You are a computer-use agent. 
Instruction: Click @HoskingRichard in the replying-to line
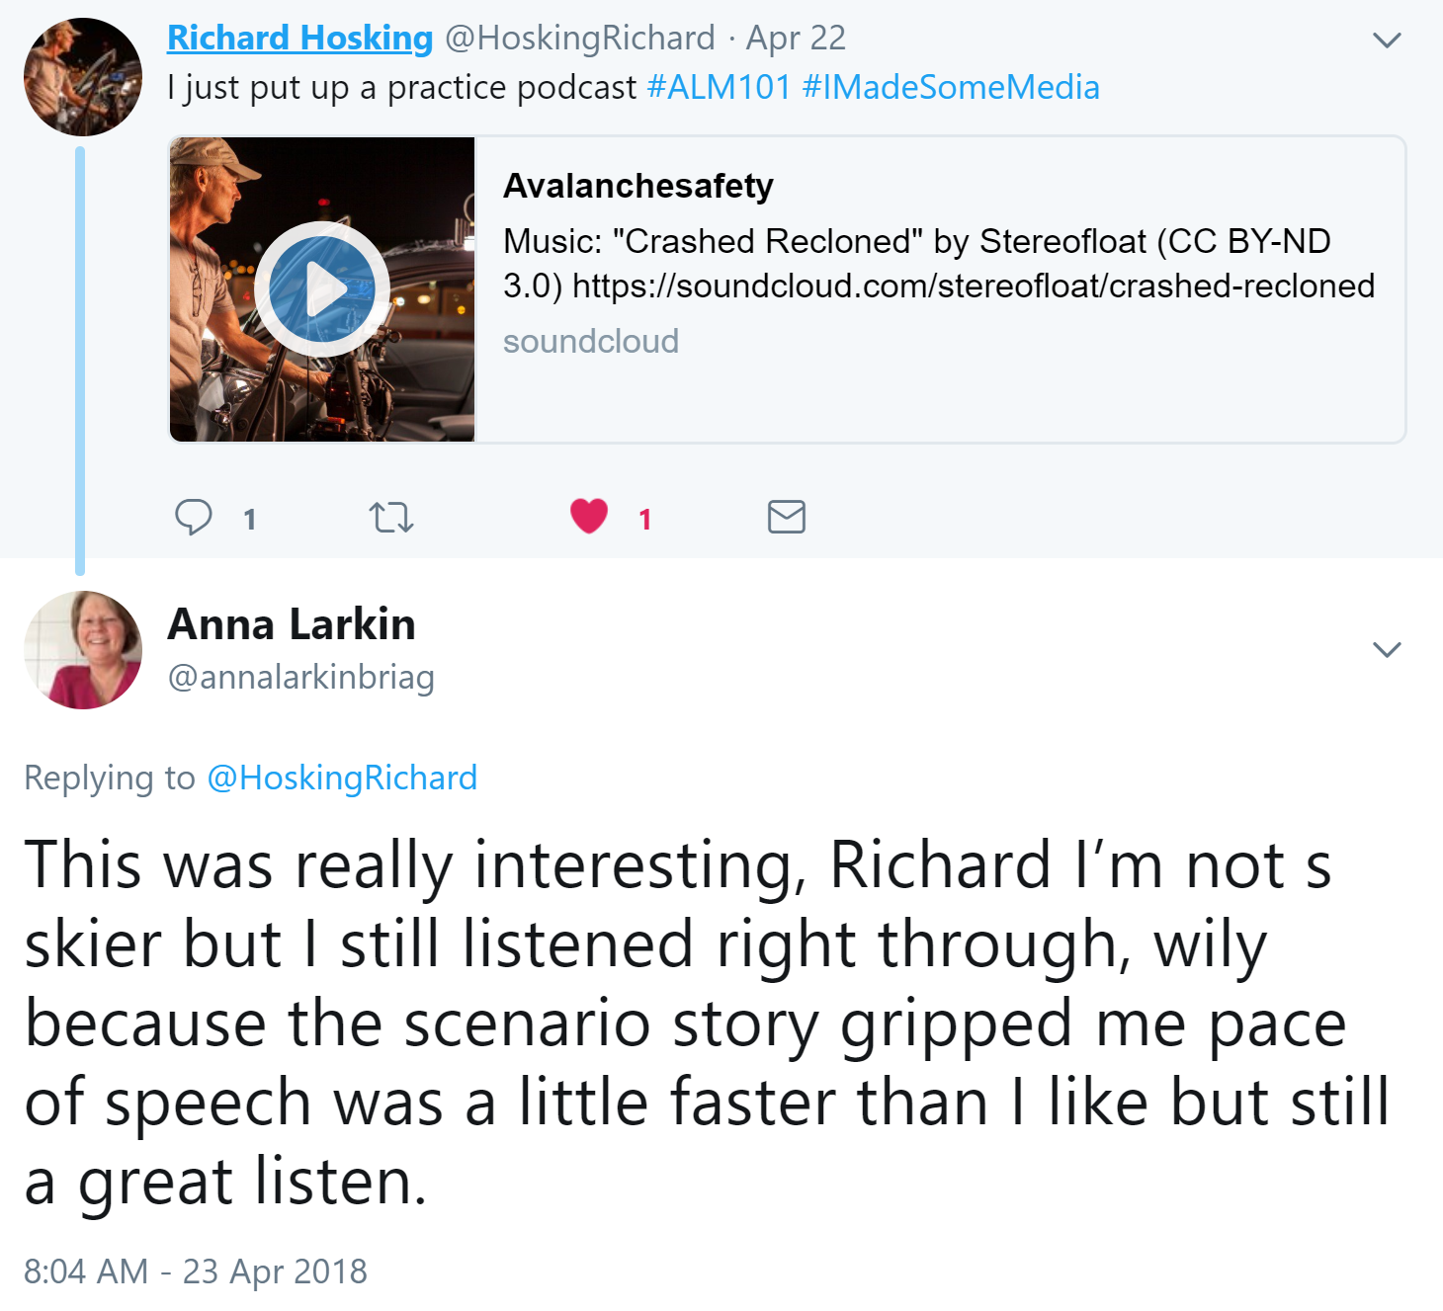[x=343, y=778]
